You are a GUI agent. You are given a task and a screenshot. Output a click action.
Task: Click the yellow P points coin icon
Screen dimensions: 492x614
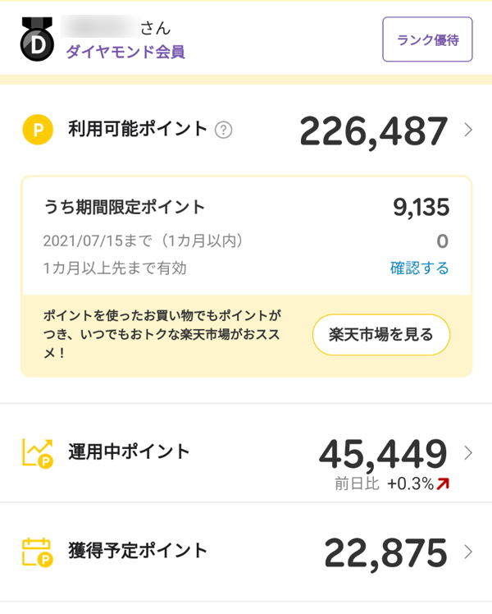tap(37, 129)
